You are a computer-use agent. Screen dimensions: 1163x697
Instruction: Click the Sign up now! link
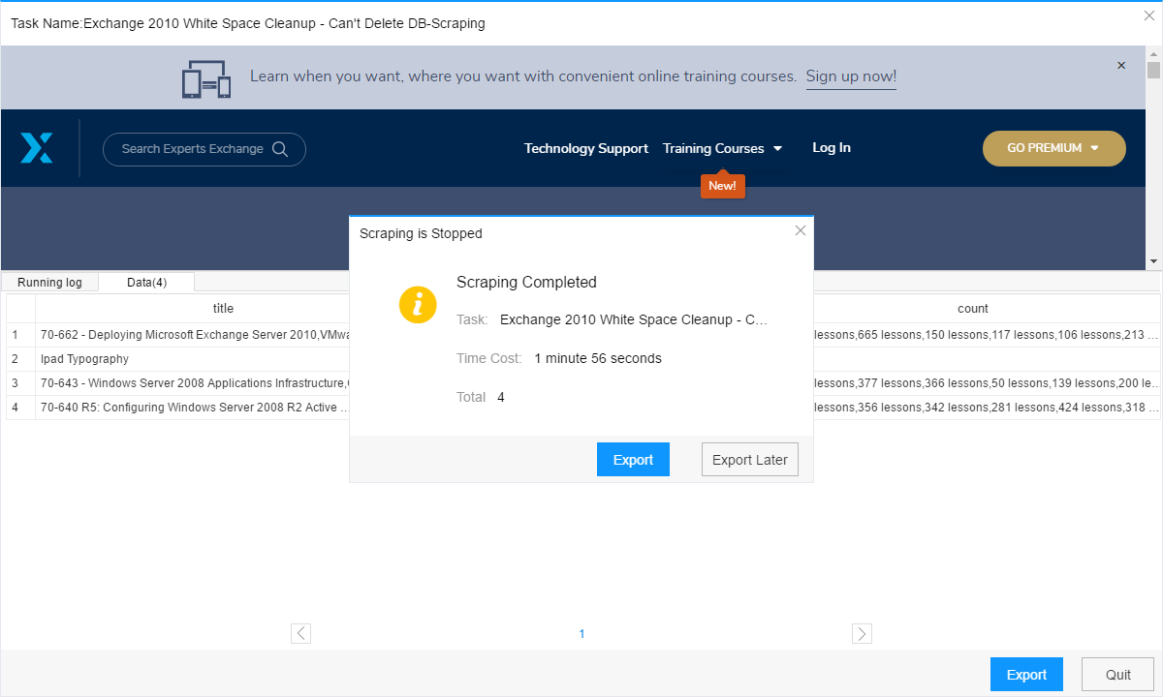point(851,76)
